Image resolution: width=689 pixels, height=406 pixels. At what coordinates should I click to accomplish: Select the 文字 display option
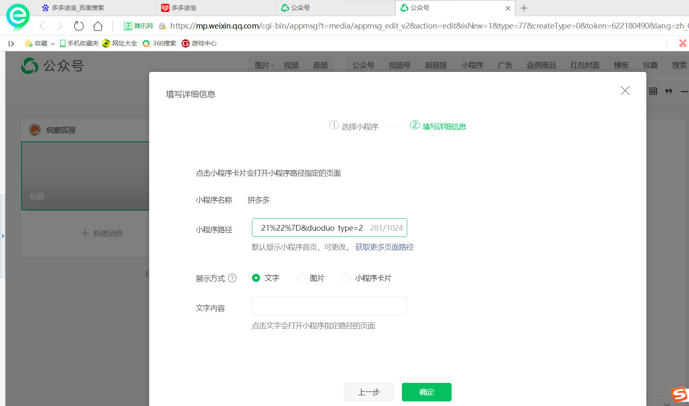pyautogui.click(x=256, y=278)
